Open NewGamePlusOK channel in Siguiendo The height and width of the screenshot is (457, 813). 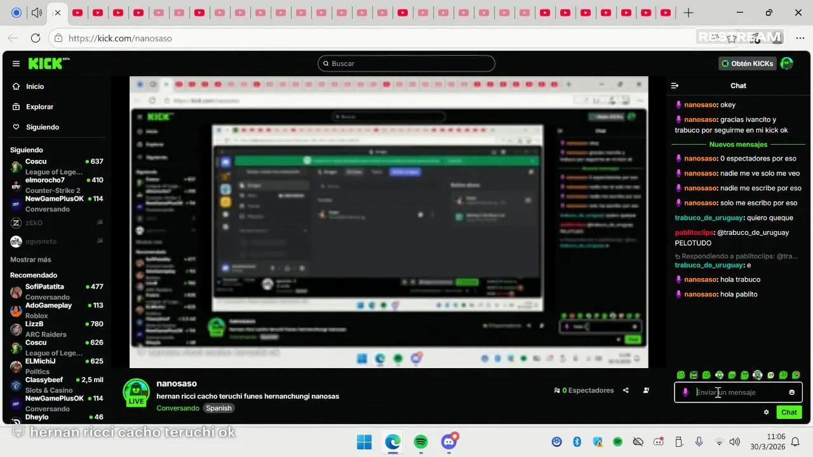coord(57,204)
